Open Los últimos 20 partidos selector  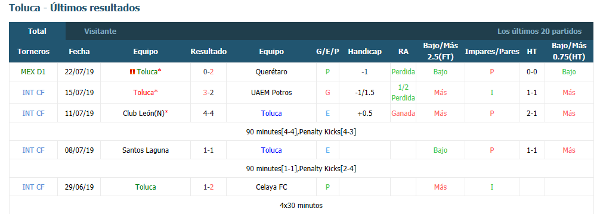click(x=540, y=32)
